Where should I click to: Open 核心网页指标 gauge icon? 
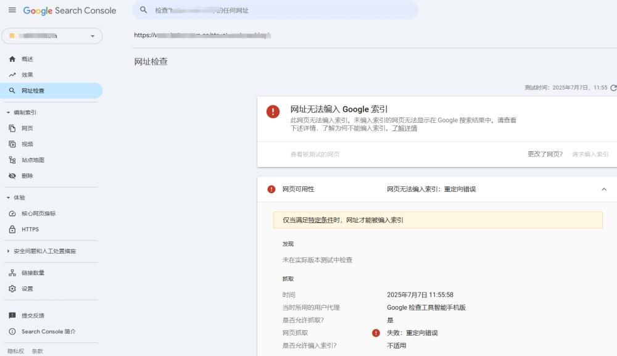click(12, 213)
